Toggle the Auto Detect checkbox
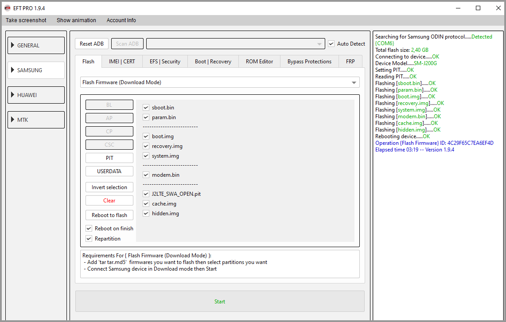Image resolution: width=506 pixels, height=322 pixels. (331, 44)
